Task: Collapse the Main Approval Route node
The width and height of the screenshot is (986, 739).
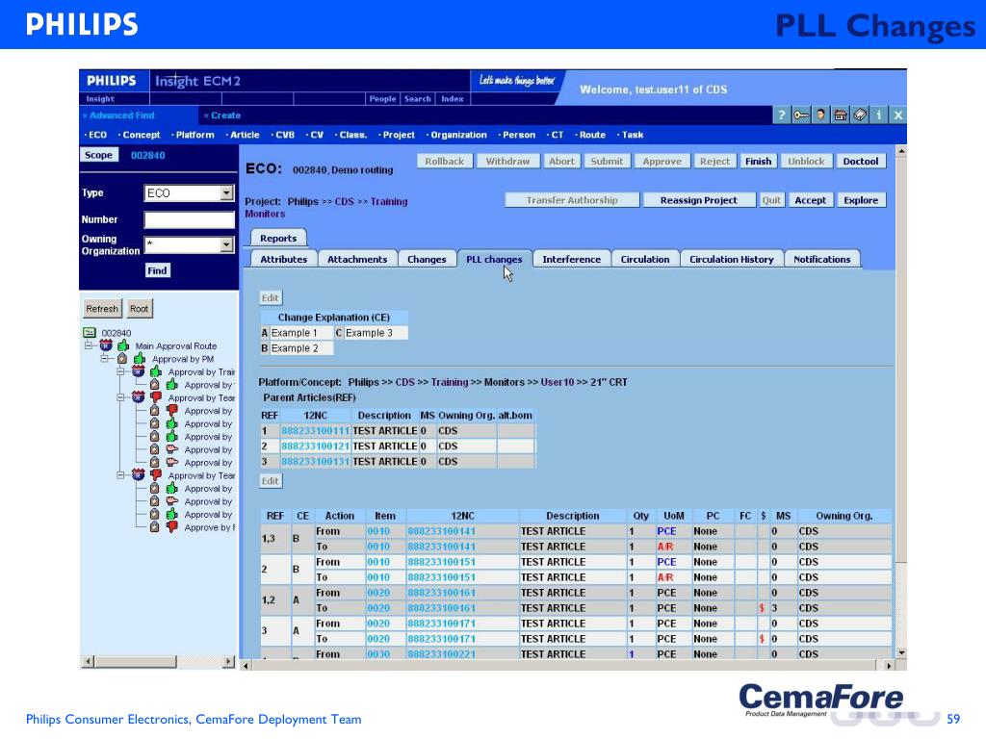Action: click(x=89, y=345)
